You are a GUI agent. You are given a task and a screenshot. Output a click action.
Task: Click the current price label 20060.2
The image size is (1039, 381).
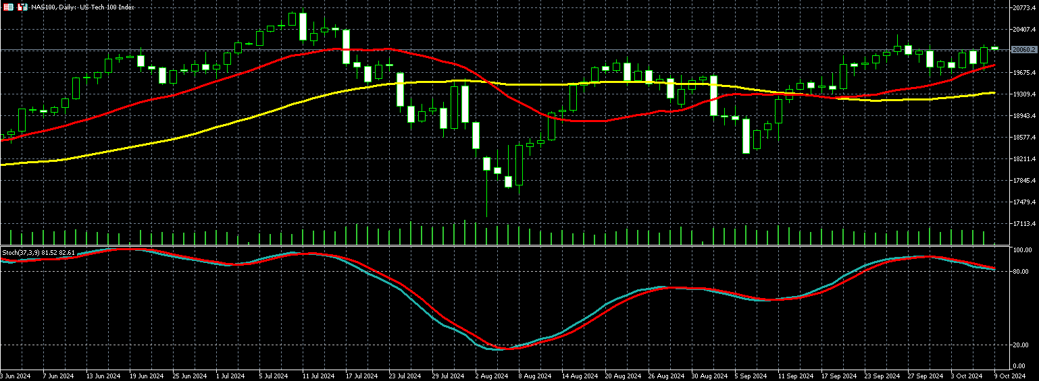click(1024, 50)
